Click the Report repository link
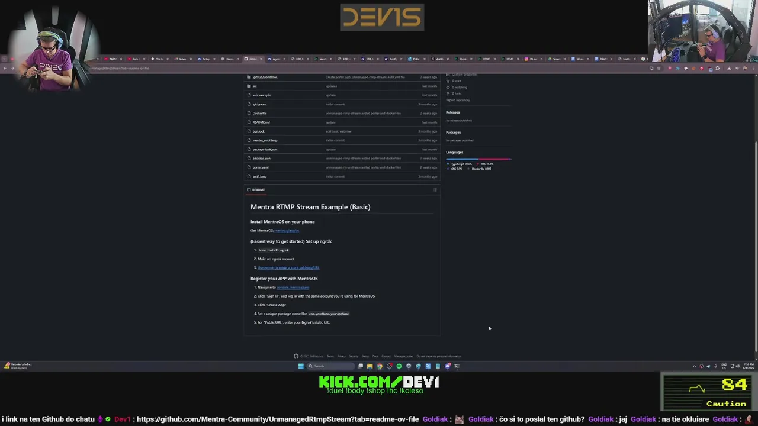Screen dimensions: 758x426 [x=458, y=100]
